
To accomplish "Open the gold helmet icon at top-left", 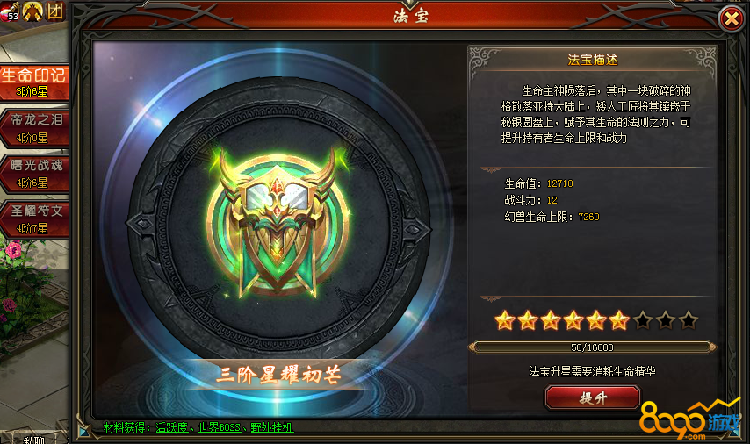I will click(x=32, y=11).
